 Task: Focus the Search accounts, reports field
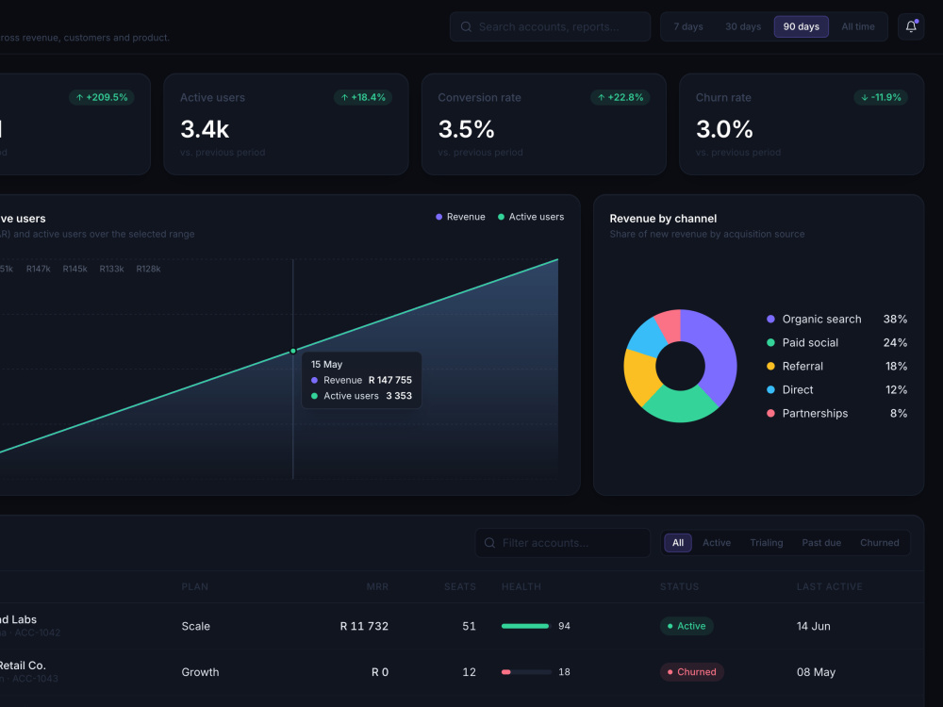click(551, 27)
